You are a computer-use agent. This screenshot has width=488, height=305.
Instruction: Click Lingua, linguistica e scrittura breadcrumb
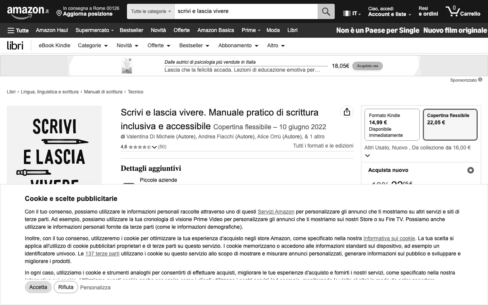50,92
